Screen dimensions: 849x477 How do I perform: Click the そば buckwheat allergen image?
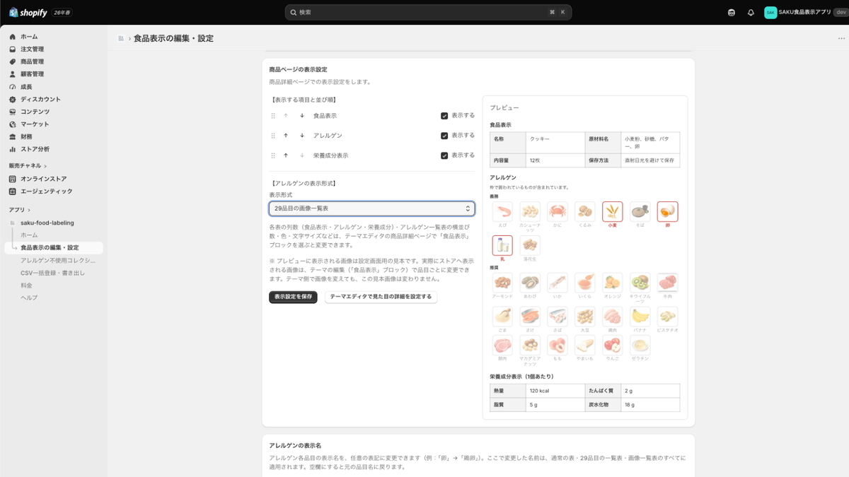click(x=640, y=211)
